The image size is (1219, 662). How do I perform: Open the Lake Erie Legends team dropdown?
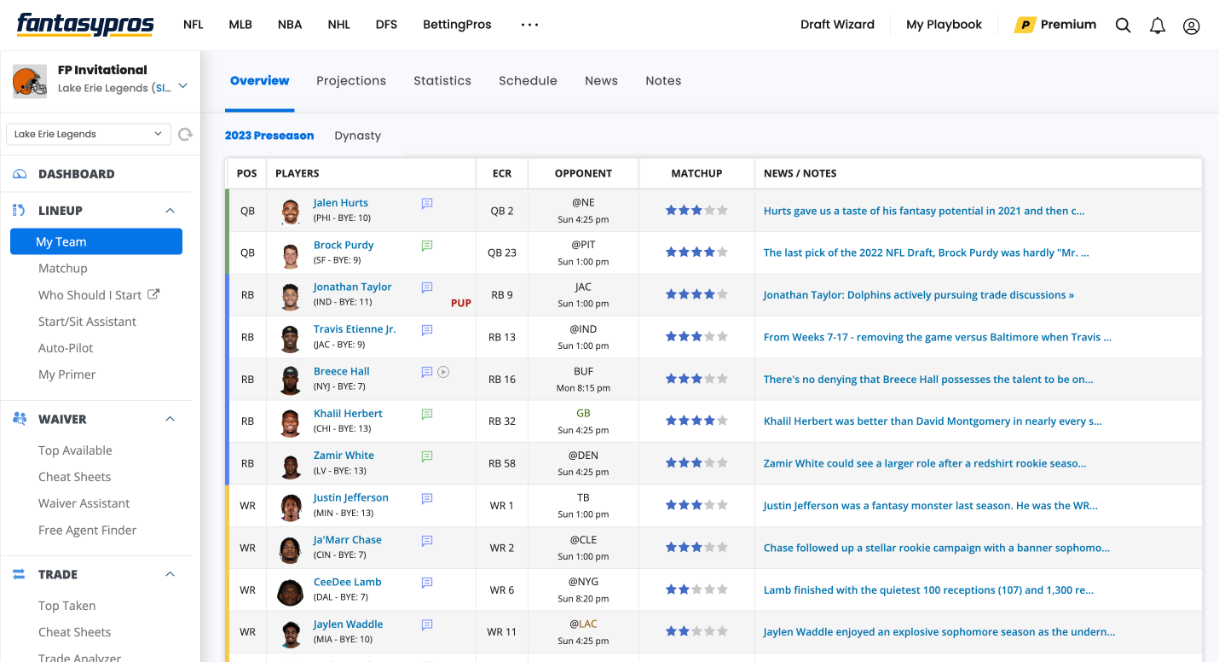pos(89,134)
